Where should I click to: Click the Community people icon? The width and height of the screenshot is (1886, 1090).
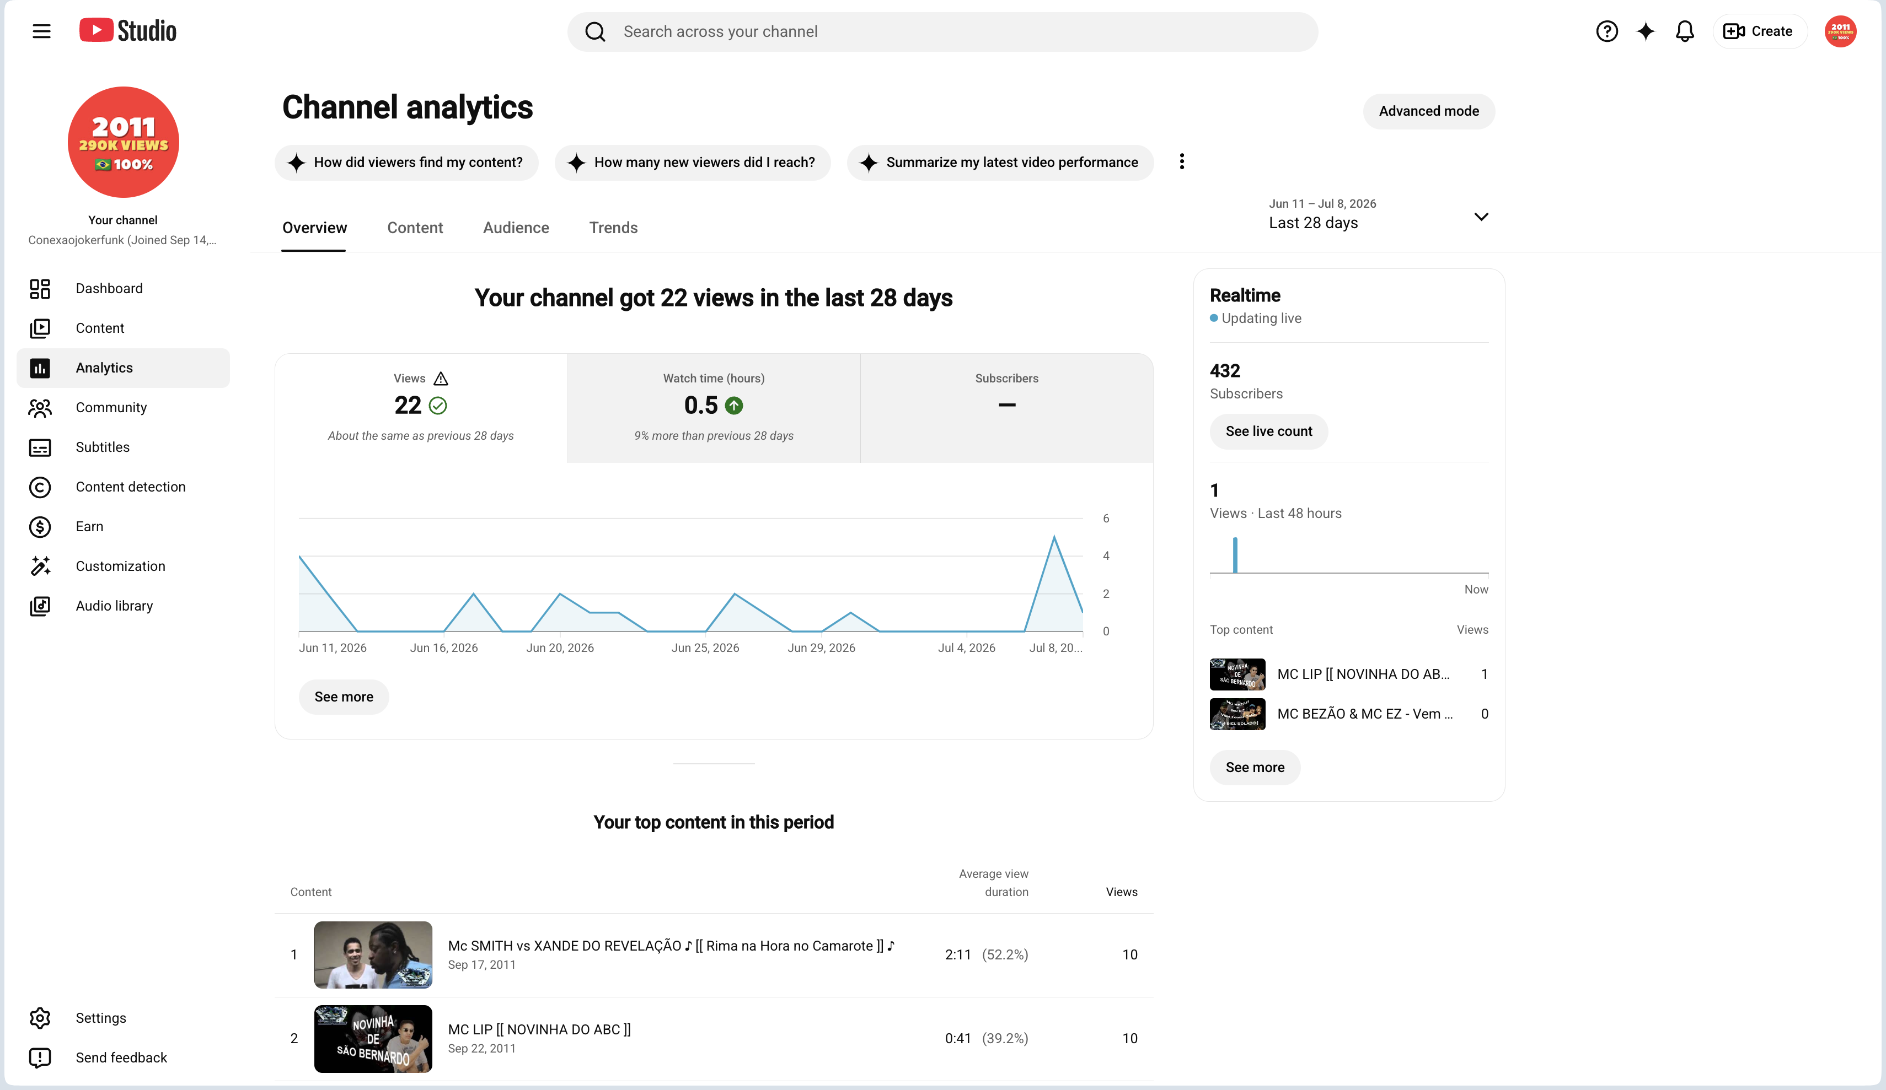(40, 408)
